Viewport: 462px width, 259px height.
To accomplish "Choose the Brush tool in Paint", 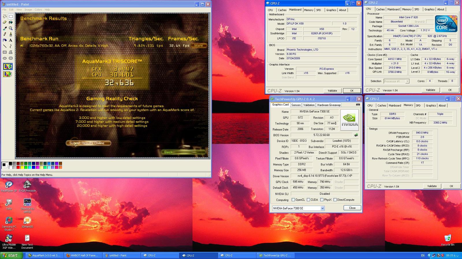I will tap(11, 34).
